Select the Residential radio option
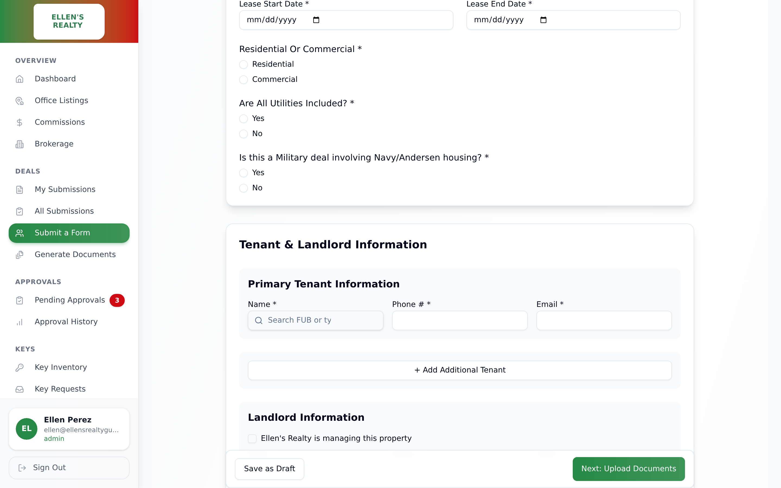Screen dimensions: 781x488 243,64
